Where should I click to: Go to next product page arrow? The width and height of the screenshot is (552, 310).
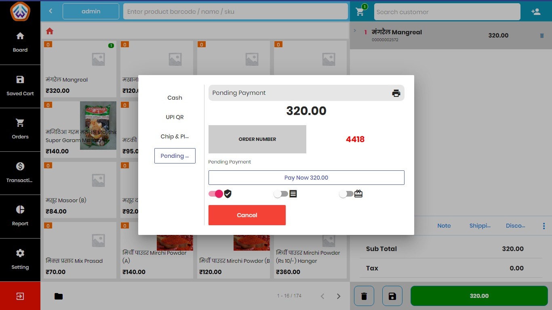click(x=339, y=296)
